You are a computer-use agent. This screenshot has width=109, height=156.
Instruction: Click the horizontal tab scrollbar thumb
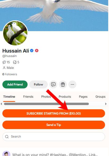[x=46, y=104]
